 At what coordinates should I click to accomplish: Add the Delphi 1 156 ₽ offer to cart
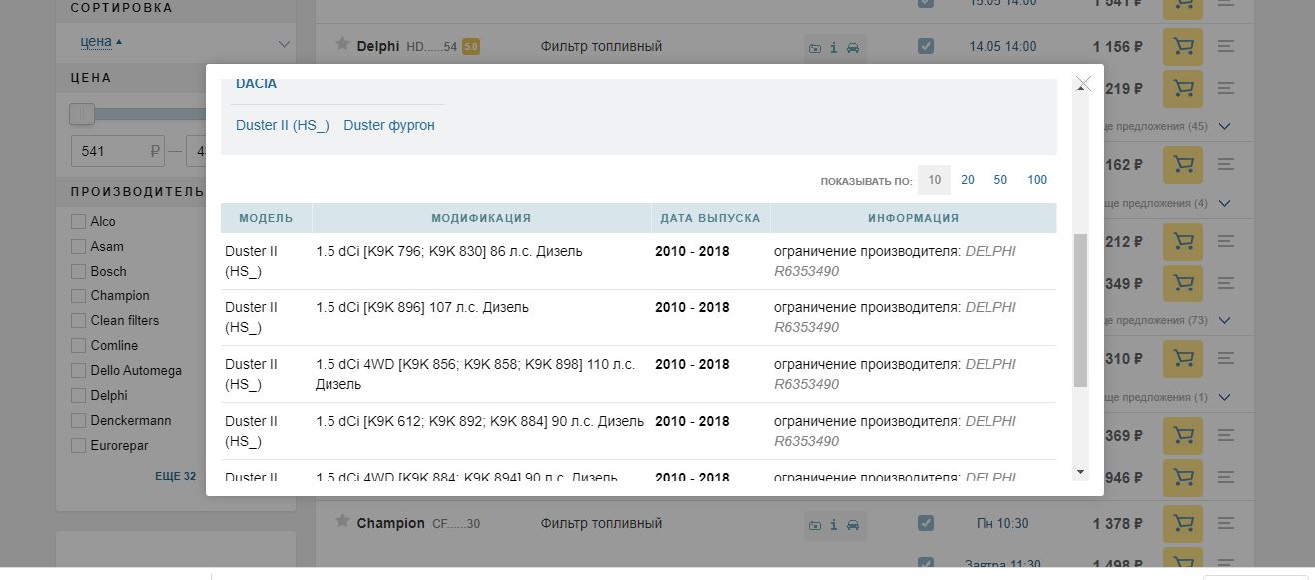(x=1183, y=47)
